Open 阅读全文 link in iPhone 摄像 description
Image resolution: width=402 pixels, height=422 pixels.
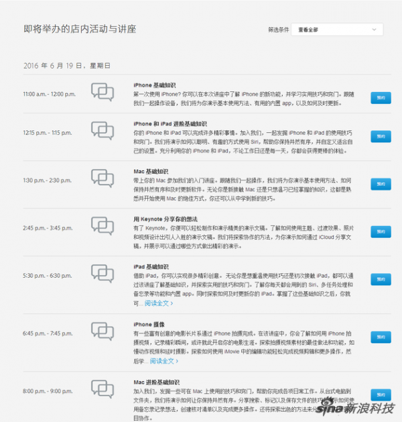(163, 361)
